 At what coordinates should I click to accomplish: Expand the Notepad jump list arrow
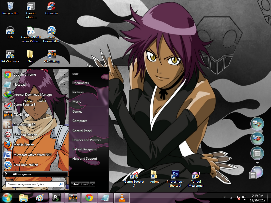coord(65,84)
